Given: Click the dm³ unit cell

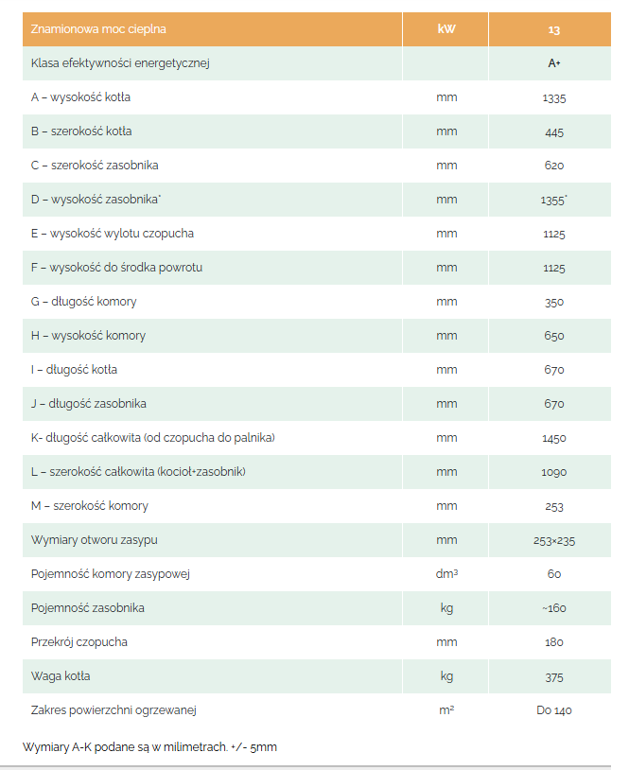Looking at the screenshot, I should 446,574.
